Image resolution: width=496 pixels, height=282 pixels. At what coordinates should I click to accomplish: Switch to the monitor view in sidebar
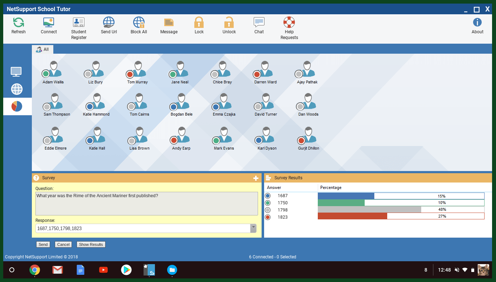pos(16,72)
